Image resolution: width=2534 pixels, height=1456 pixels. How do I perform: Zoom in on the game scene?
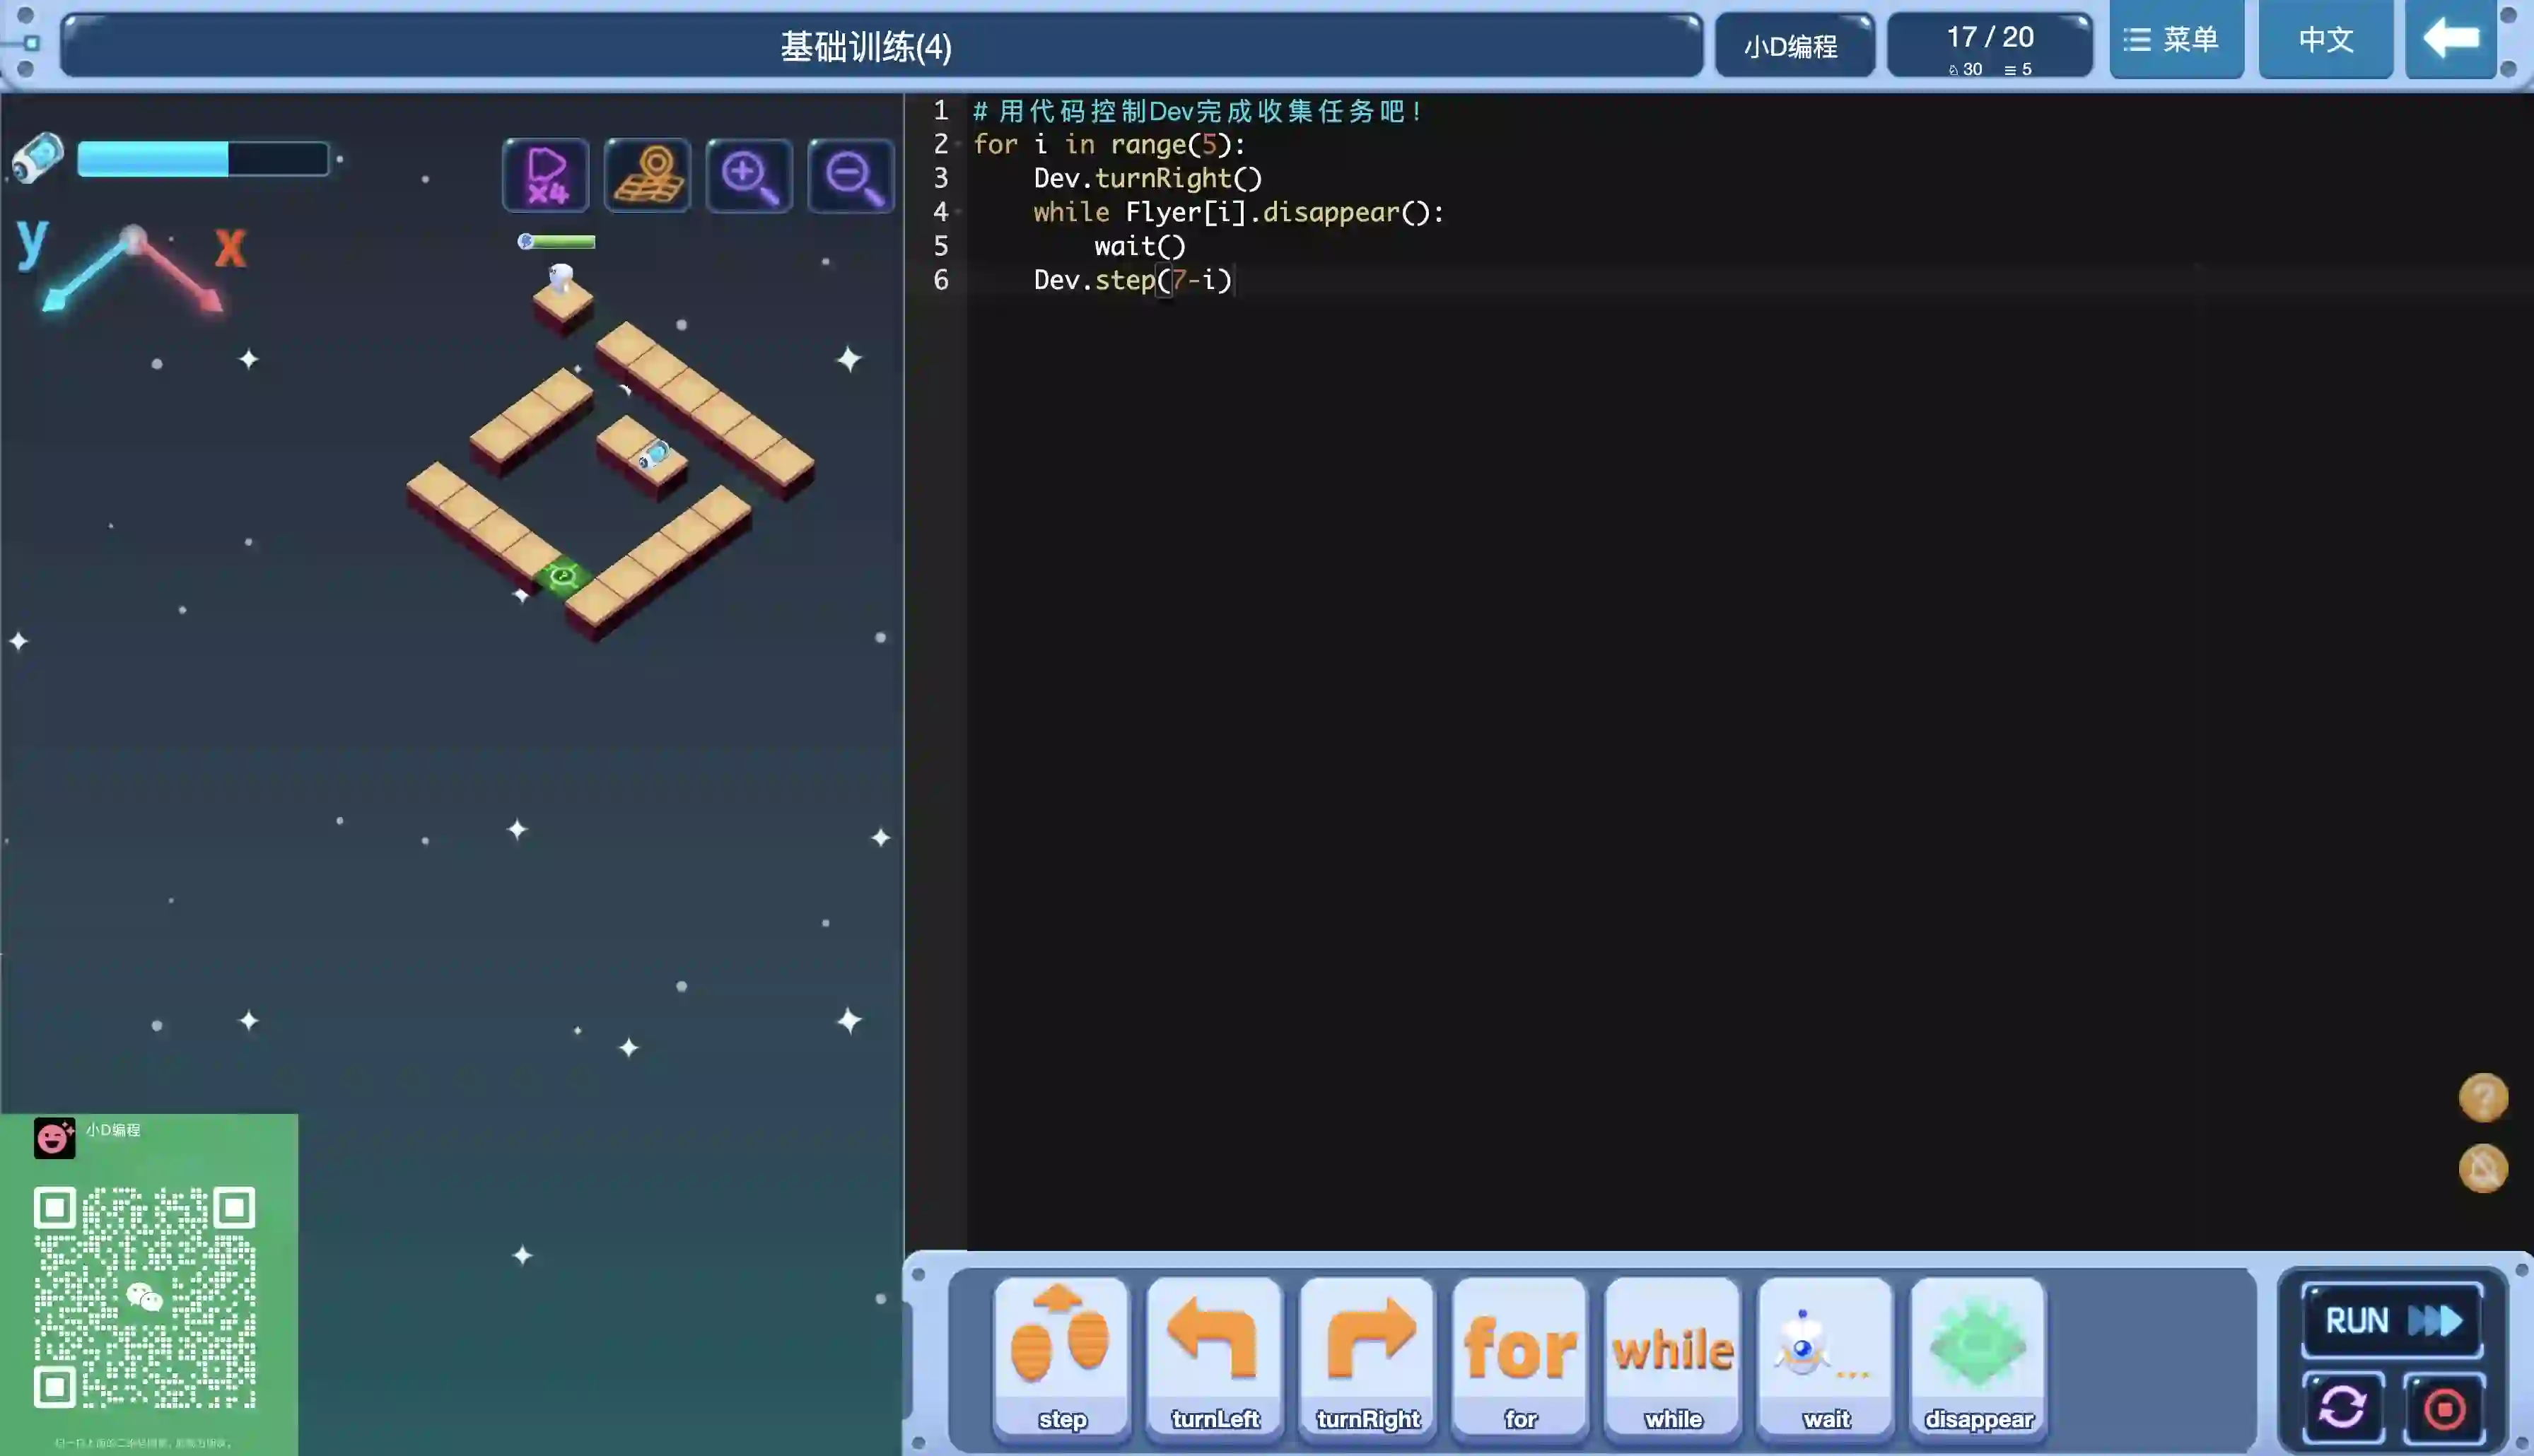749,175
